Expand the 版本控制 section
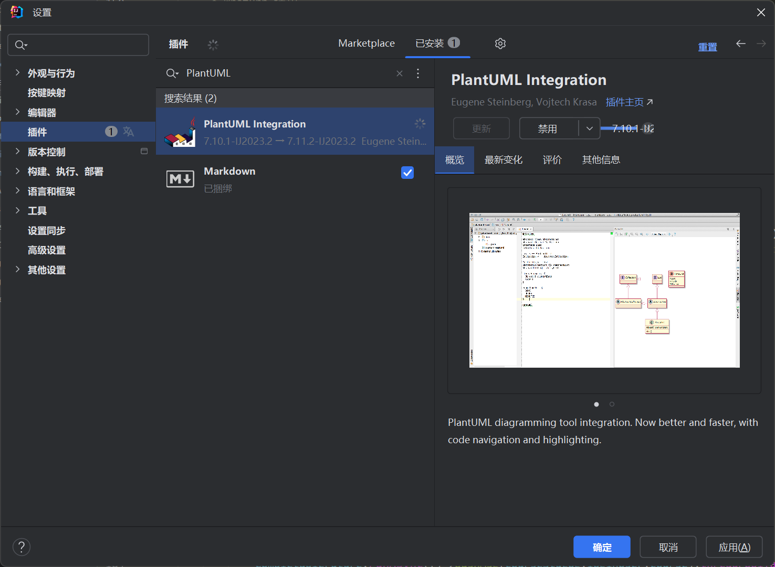 point(17,152)
